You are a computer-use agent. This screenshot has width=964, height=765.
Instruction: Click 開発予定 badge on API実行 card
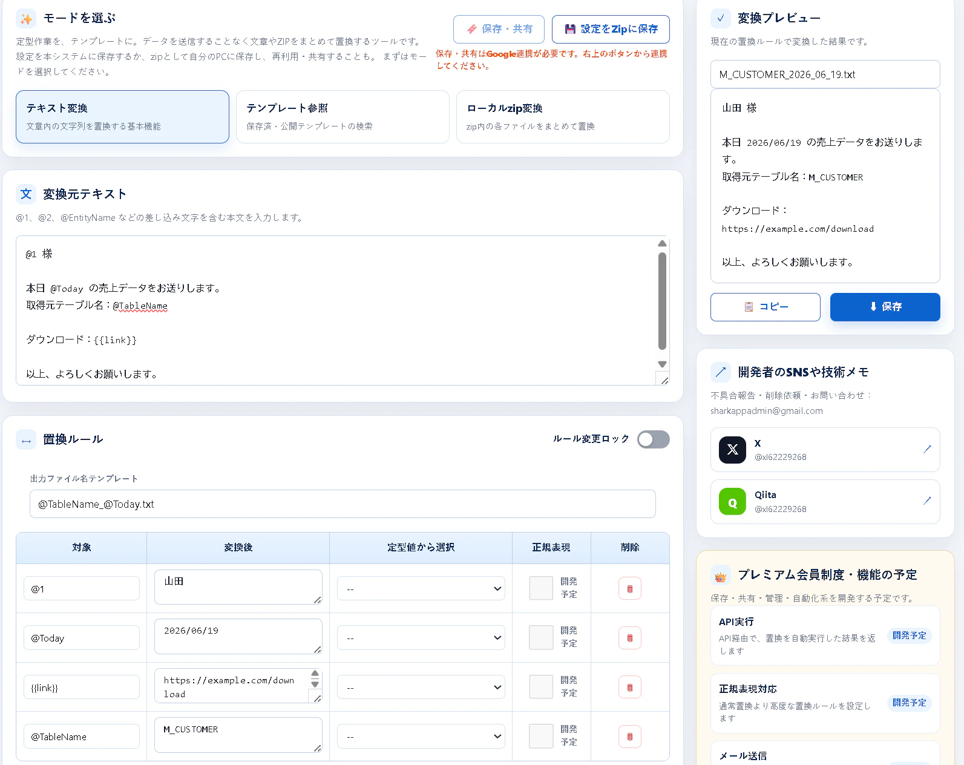coord(910,635)
